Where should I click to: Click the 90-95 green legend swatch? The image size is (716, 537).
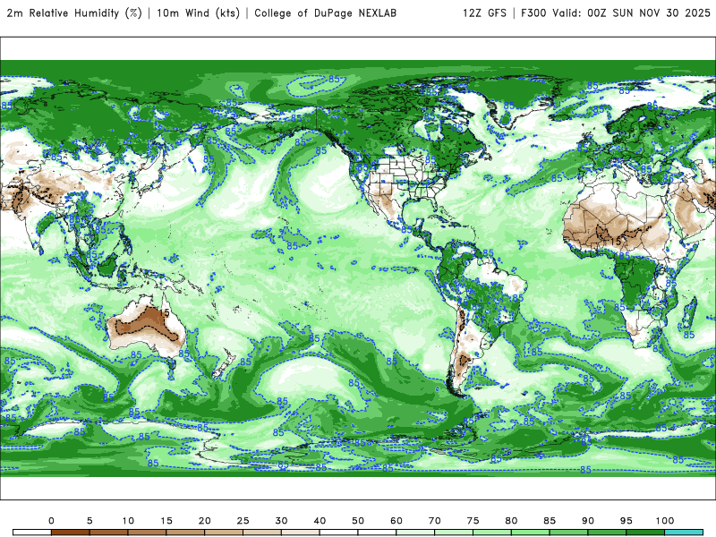(608, 533)
